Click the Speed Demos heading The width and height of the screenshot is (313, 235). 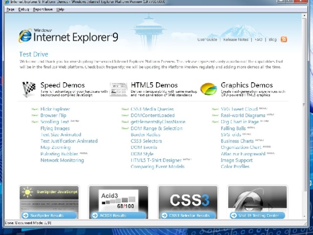(x=63, y=85)
